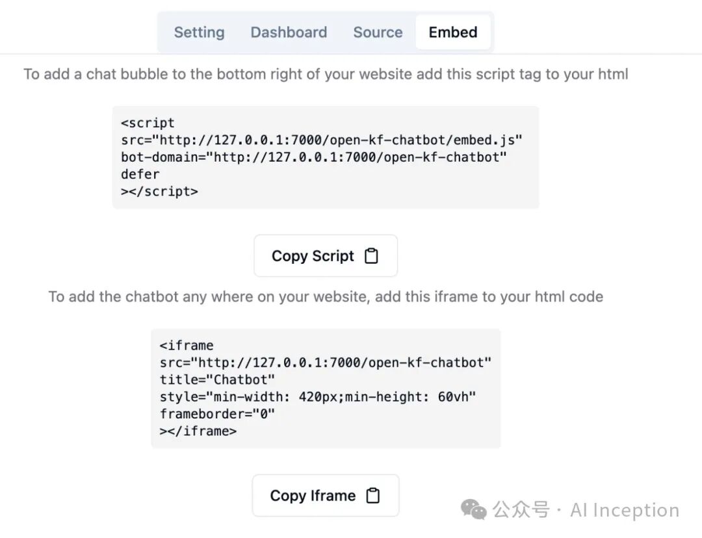Click the active Embed tab
The image size is (702, 538).
click(453, 32)
